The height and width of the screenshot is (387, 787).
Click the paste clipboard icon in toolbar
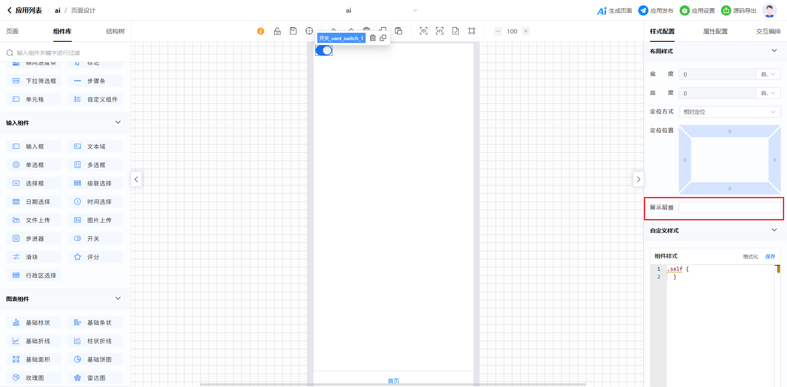coord(398,31)
